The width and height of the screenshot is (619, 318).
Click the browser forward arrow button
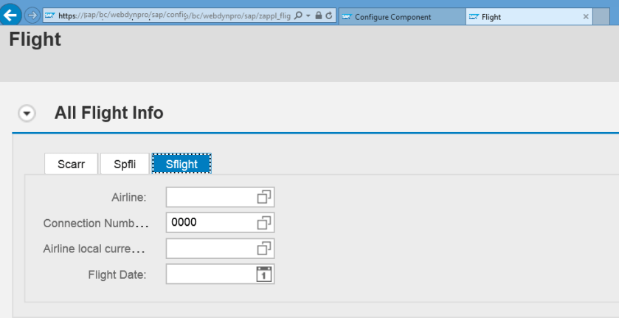tap(32, 15)
